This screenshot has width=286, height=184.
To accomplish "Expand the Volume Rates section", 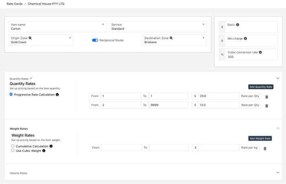I will [x=278, y=173].
